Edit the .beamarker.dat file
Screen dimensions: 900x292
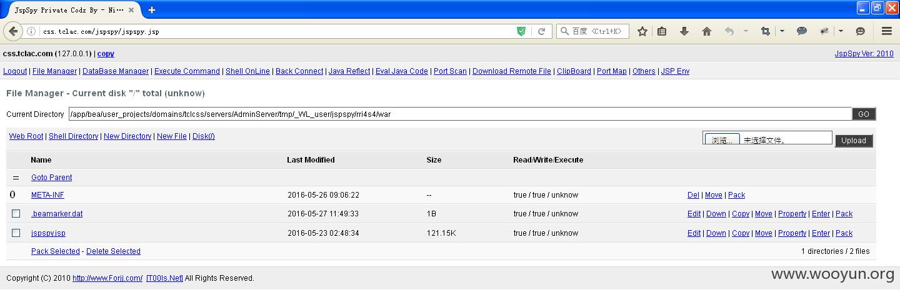click(694, 214)
